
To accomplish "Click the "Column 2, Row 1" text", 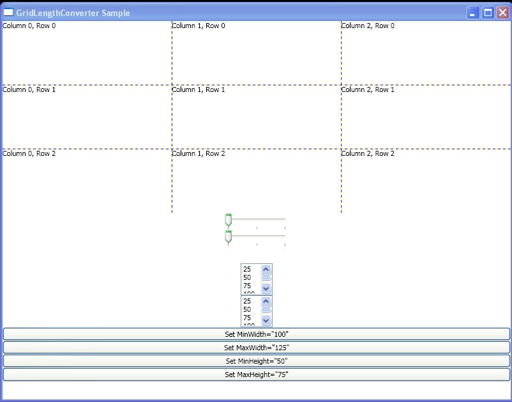I will pyautogui.click(x=368, y=89).
